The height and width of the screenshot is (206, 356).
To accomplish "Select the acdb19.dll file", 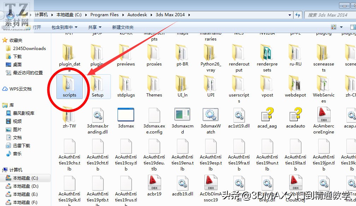I will tap(182, 186).
